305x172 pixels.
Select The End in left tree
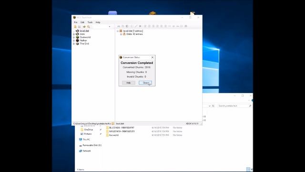[x=84, y=43]
